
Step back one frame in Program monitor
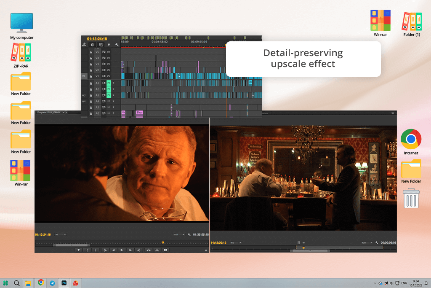click(114, 250)
